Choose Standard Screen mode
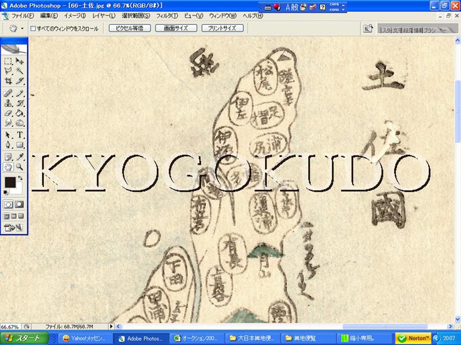Screen dimensions: 461x345 click(x=6, y=216)
